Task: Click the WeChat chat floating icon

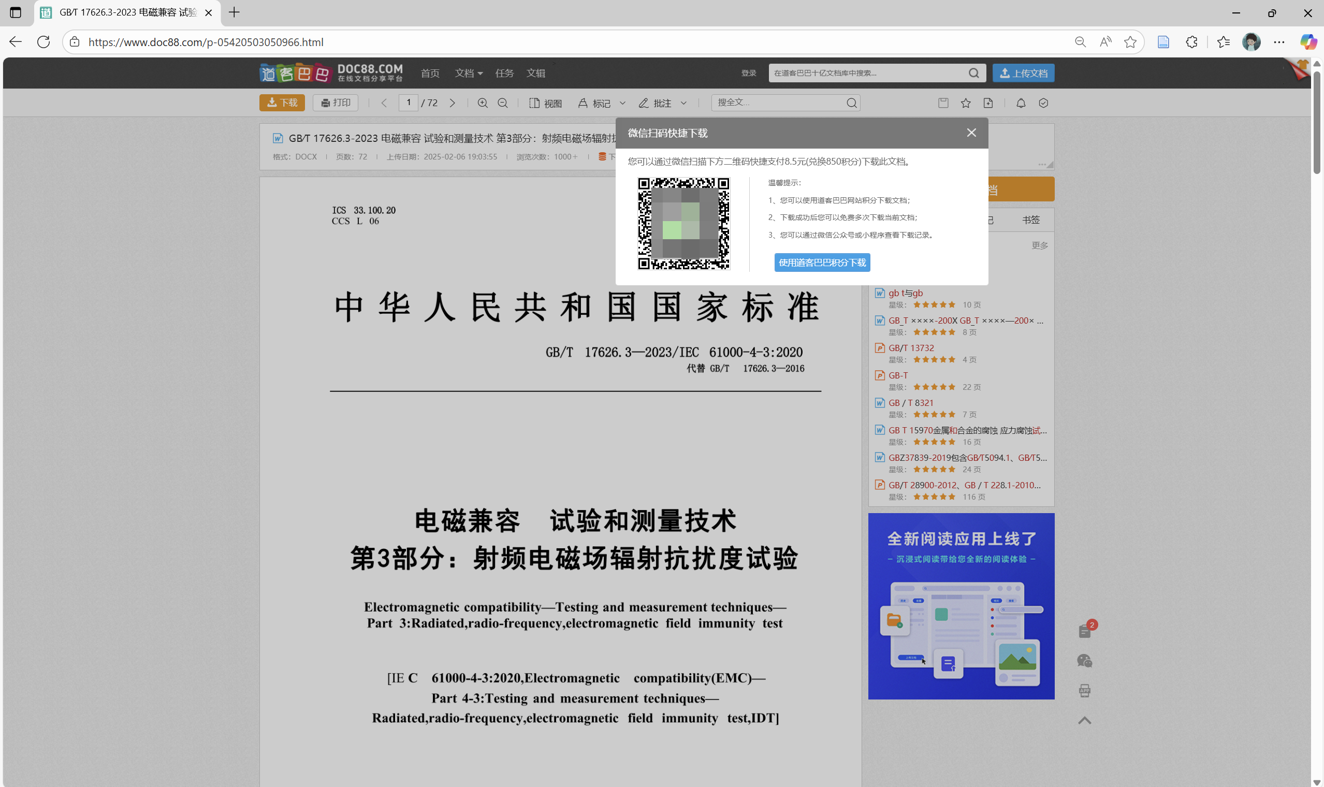Action: pos(1084,661)
